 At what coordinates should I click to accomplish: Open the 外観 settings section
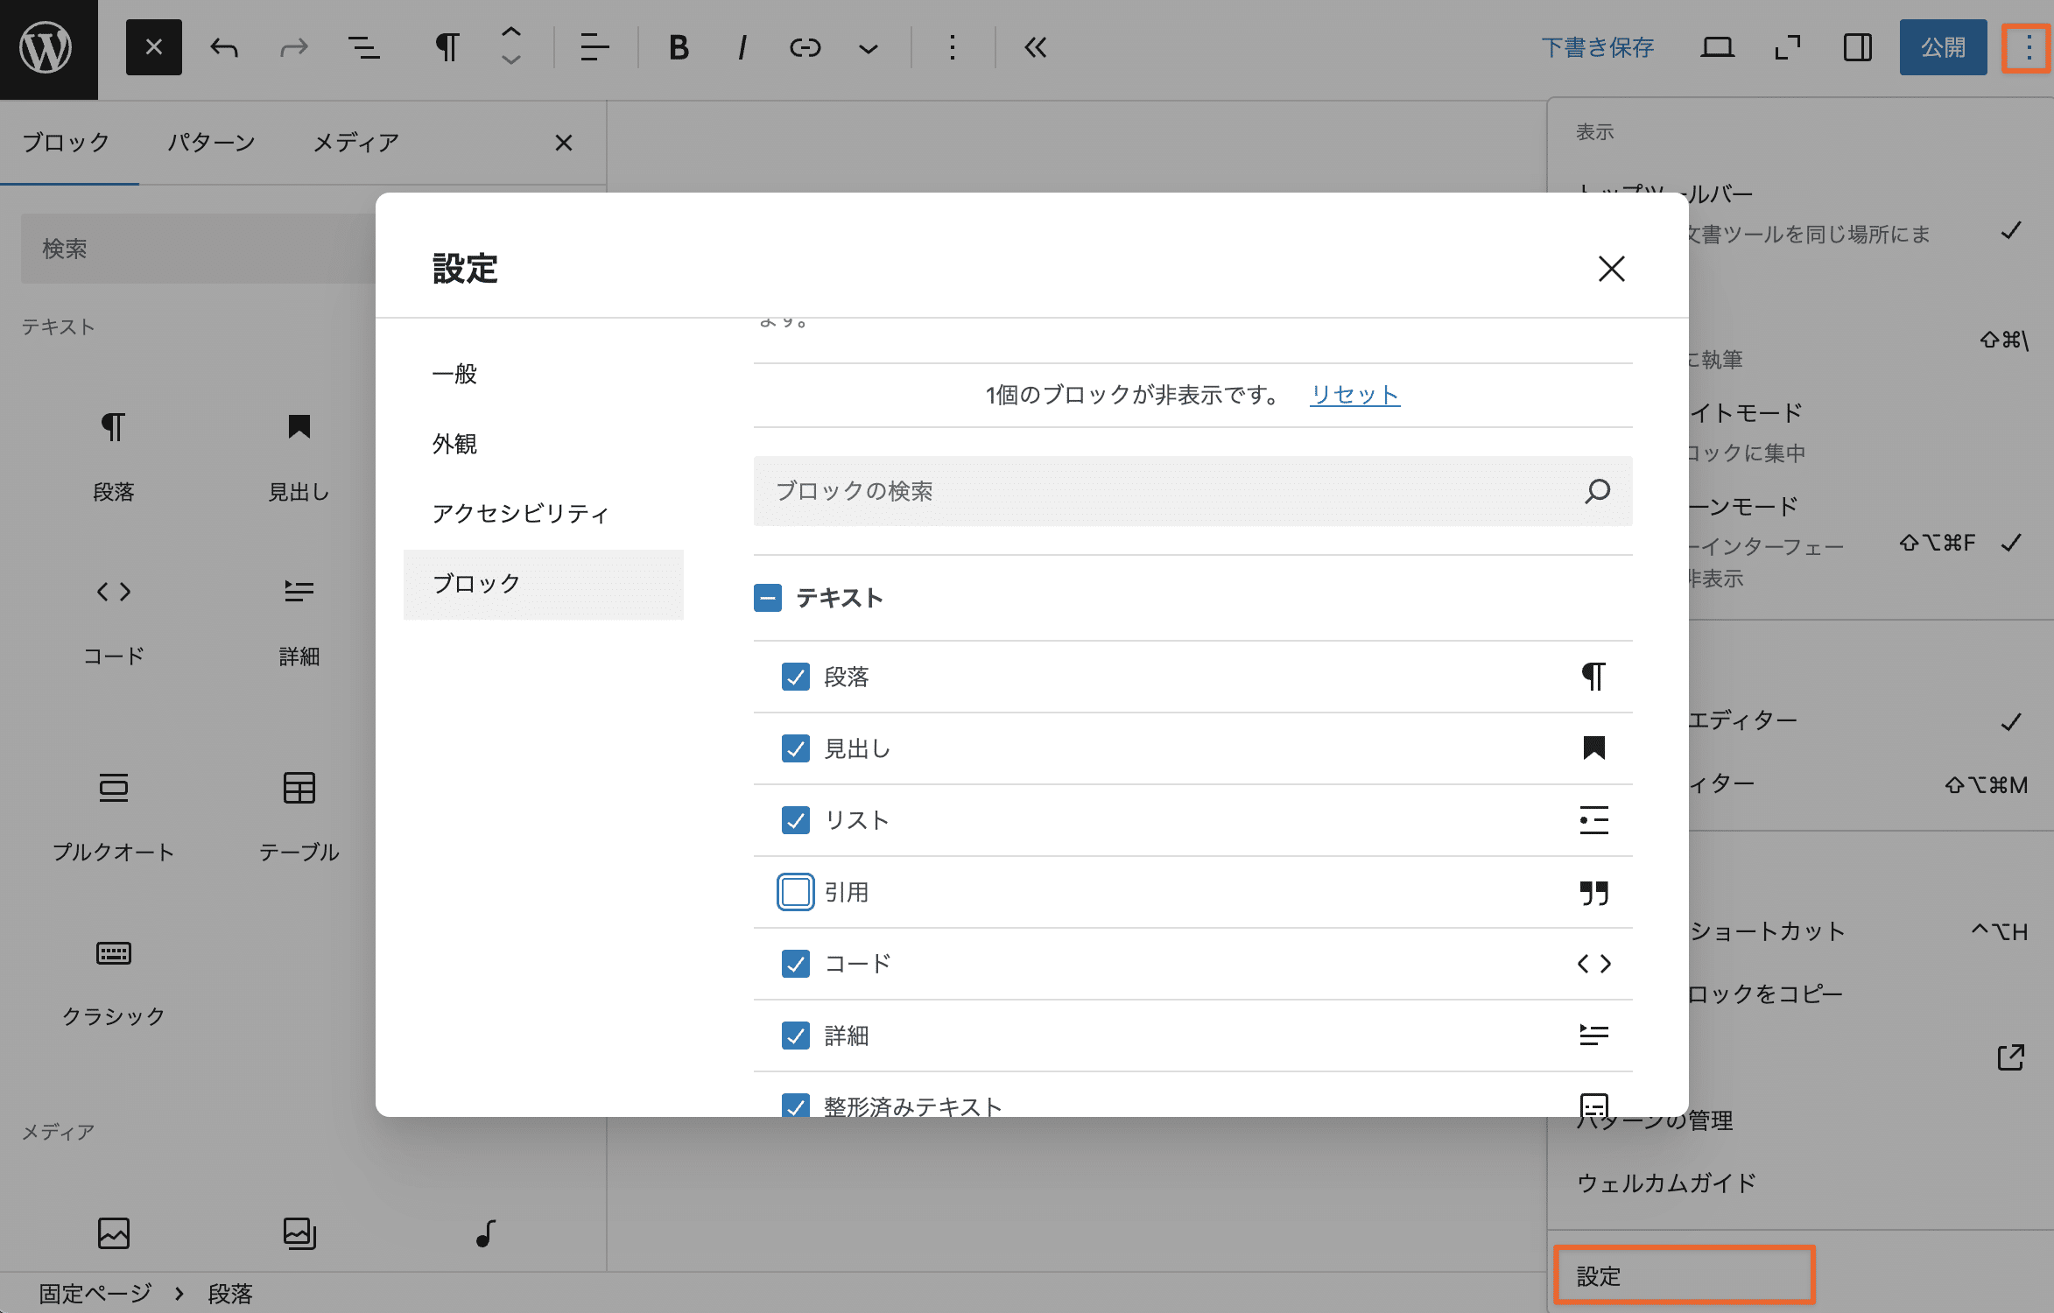pyautogui.click(x=543, y=445)
